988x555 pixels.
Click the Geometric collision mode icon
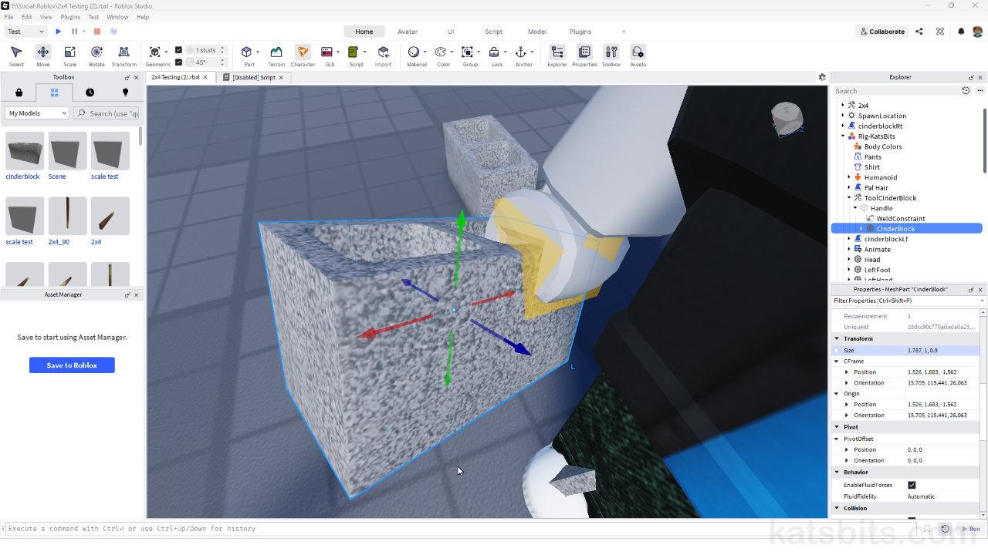click(155, 52)
